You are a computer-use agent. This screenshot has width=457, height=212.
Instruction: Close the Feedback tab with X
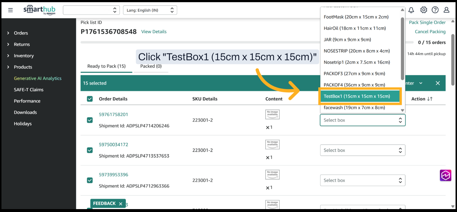tap(121, 204)
